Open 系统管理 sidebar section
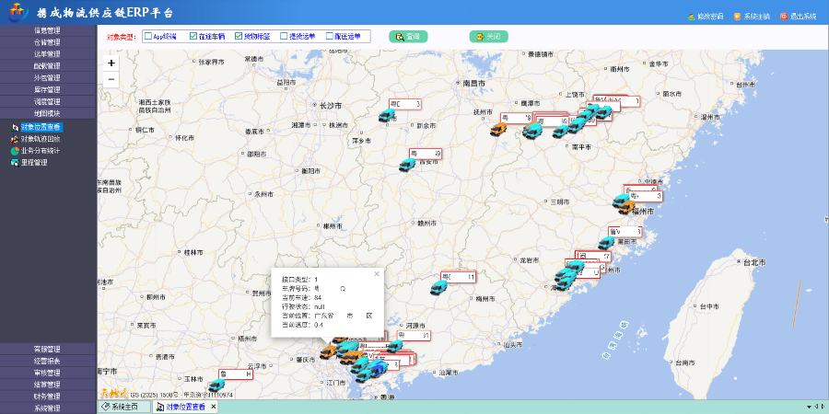This screenshot has width=829, height=414. (x=48, y=408)
